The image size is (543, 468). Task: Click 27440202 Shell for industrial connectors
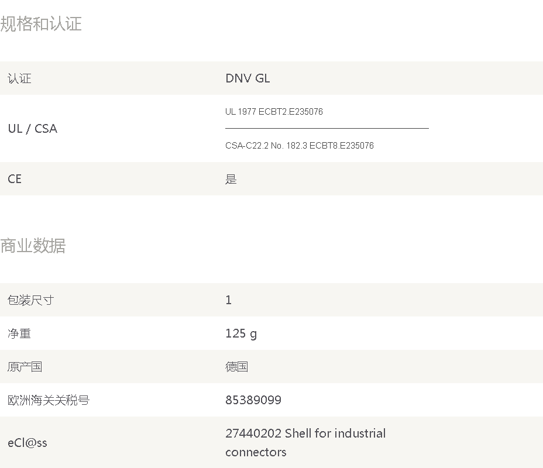[305, 443]
